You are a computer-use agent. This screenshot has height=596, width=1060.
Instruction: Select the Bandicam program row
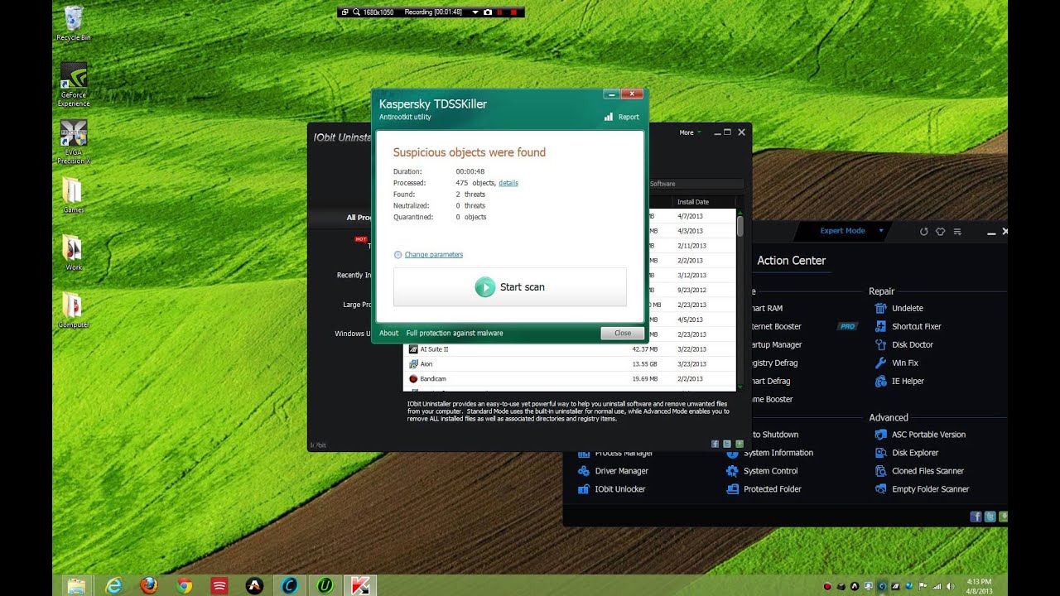(x=569, y=379)
